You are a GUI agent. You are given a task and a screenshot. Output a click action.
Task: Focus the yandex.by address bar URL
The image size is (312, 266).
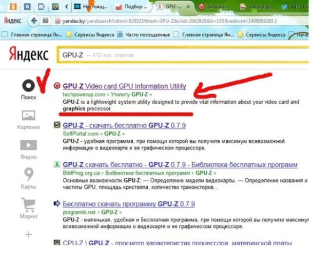tap(170, 21)
